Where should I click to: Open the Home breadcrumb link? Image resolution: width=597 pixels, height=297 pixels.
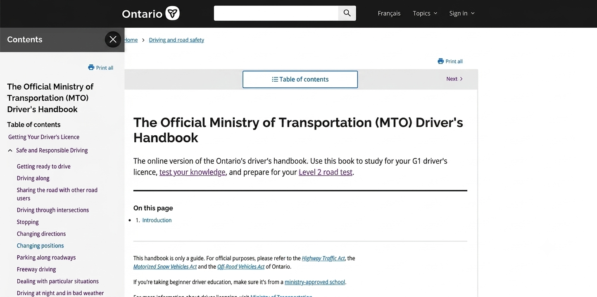131,40
